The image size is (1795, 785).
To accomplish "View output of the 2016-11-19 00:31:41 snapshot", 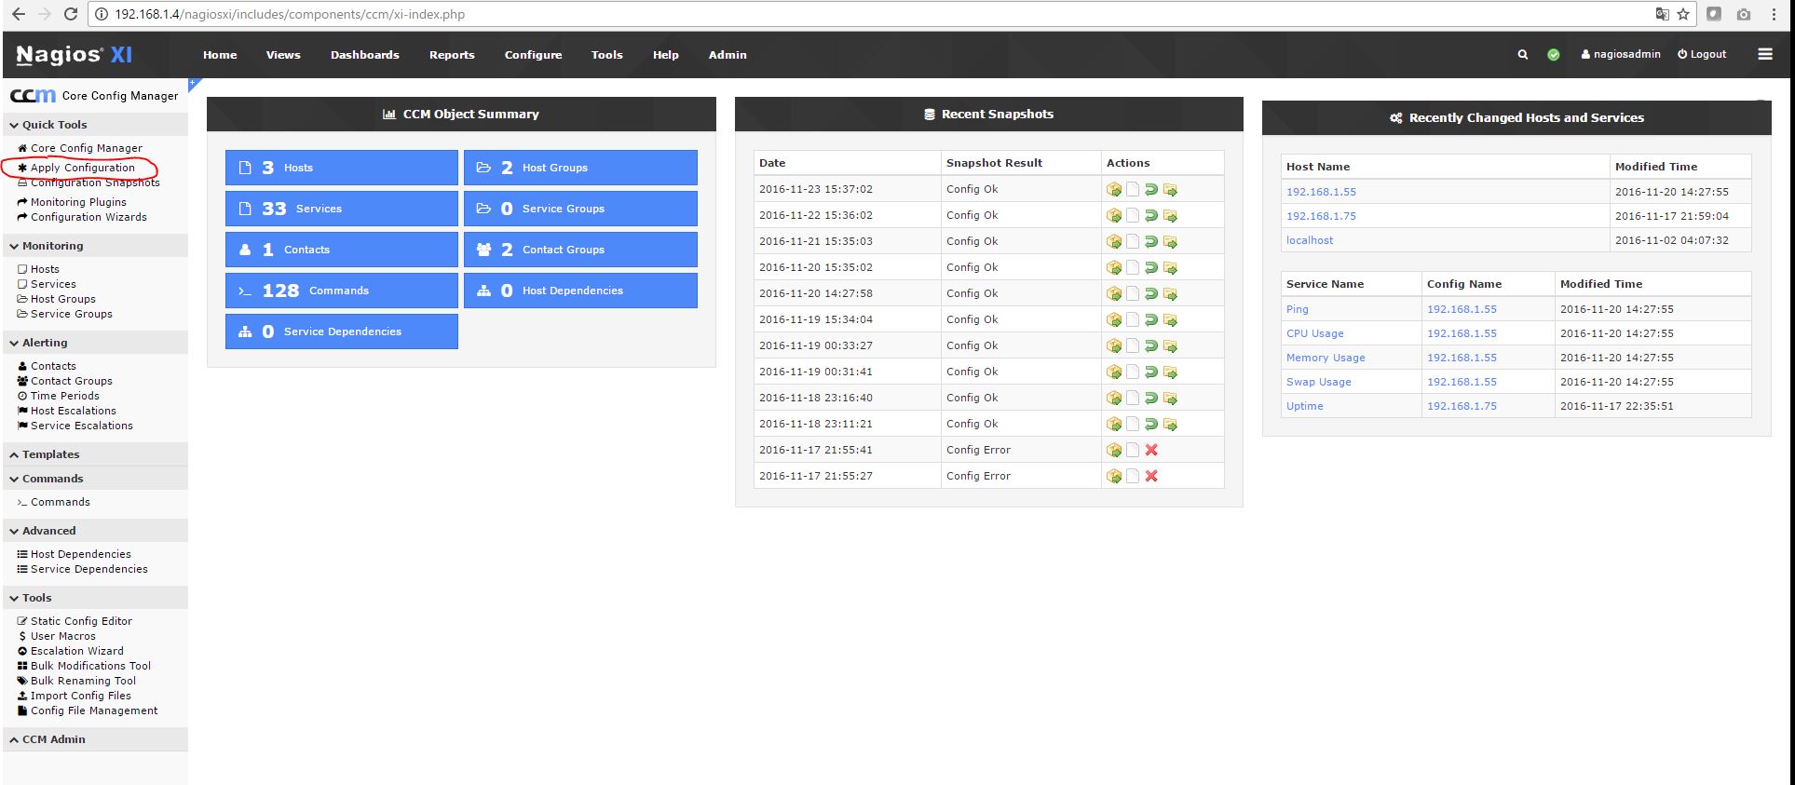I will (1133, 372).
